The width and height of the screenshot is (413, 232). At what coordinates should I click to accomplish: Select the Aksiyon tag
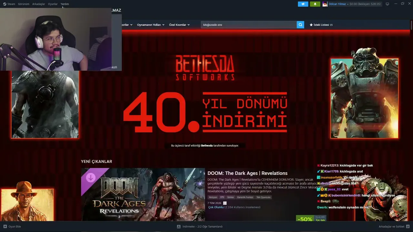click(x=213, y=197)
